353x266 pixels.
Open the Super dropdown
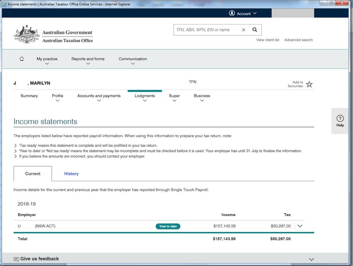coord(174,98)
